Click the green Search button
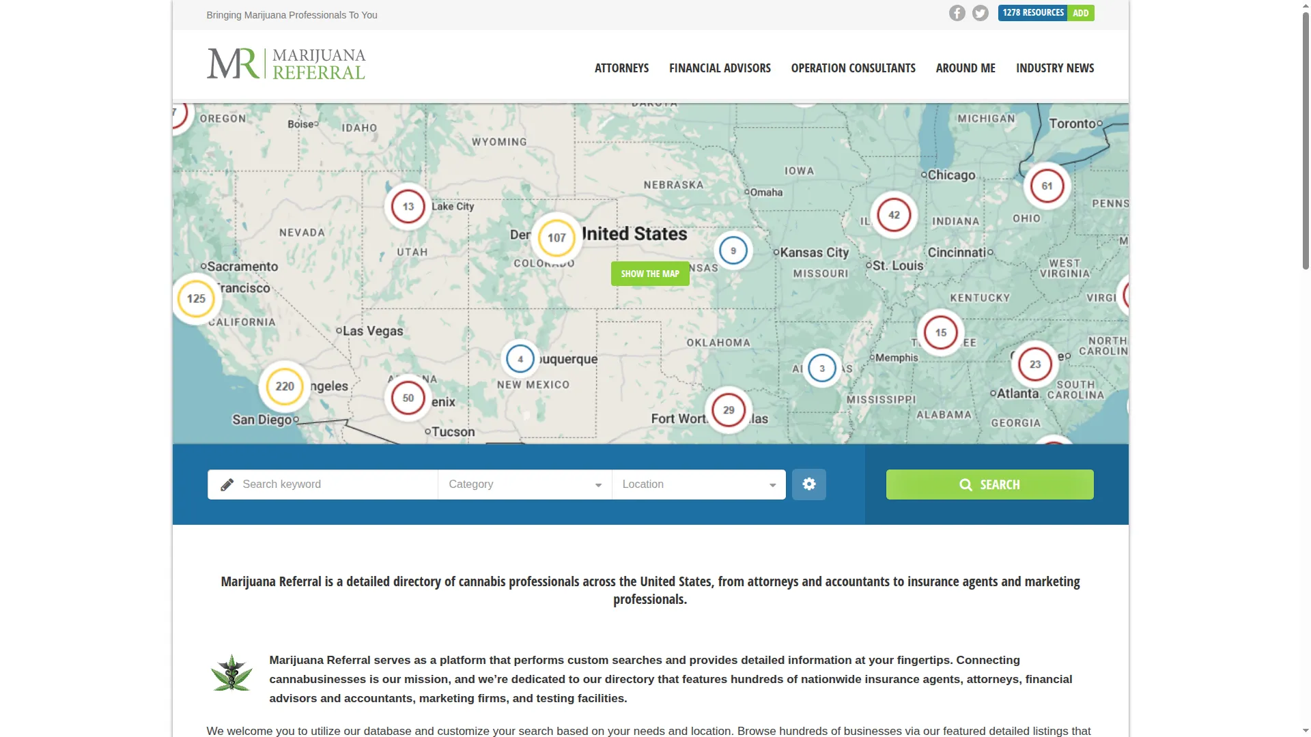Screen dimensions: 1311x737 pyautogui.click(x=989, y=485)
